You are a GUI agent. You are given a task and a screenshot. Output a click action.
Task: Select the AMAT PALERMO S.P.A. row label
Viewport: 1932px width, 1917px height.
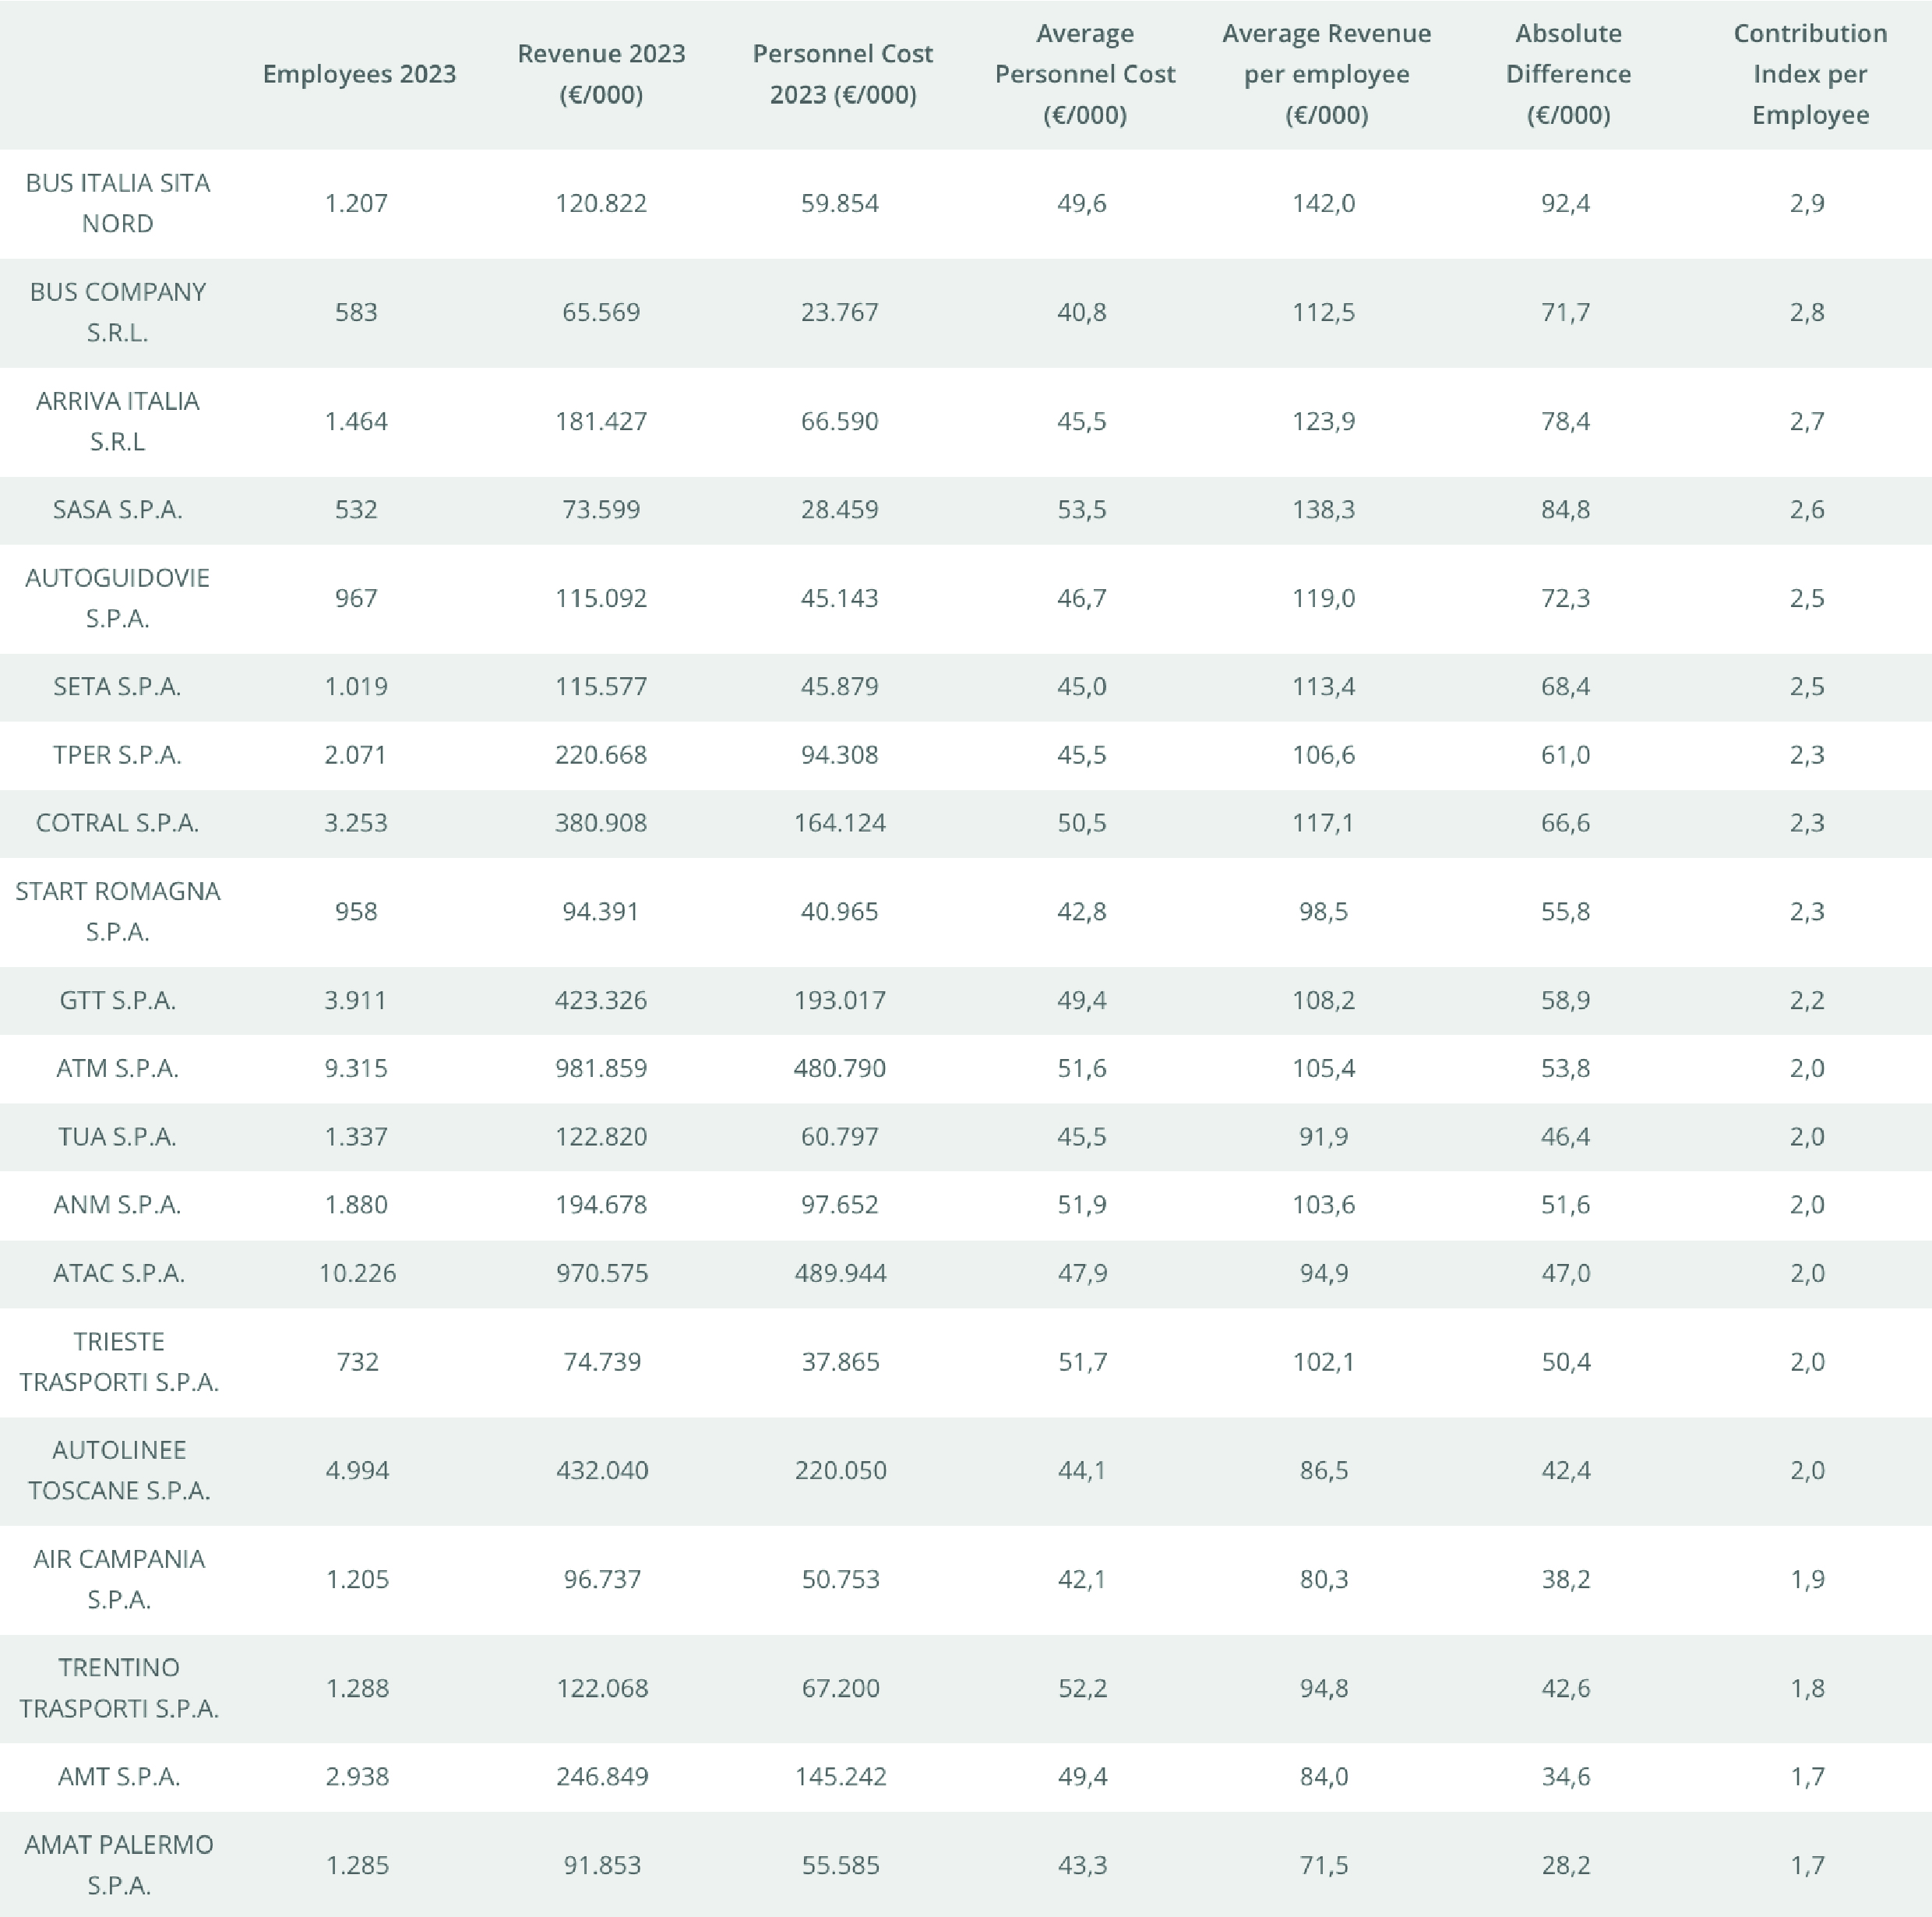click(x=118, y=1865)
